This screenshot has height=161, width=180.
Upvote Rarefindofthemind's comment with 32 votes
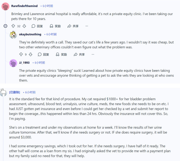(13, 26)
